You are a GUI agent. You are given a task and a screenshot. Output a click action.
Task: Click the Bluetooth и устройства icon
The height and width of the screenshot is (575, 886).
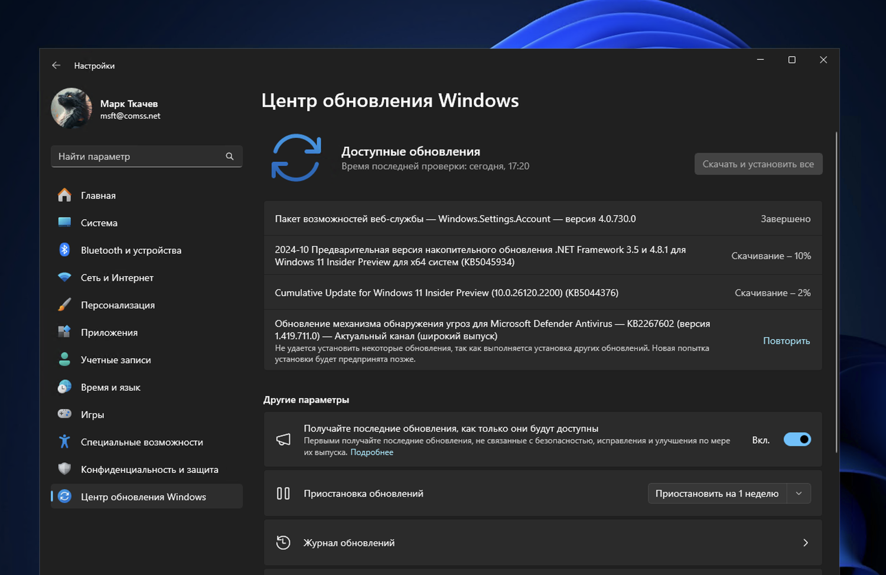64,250
